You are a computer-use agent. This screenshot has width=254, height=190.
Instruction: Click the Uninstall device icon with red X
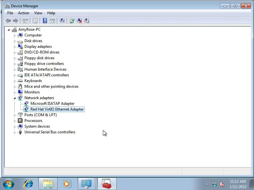79,21
